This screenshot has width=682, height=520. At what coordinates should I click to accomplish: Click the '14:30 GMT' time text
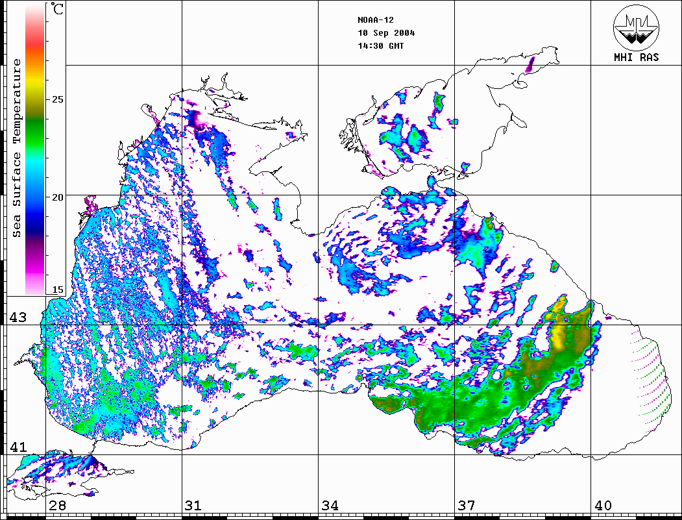pos(380,45)
